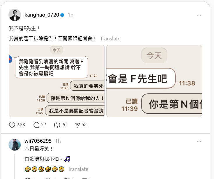Viewport: 214px width, 179px height.
Task: Share kanghao_0720 post via paper plane icon
Action: pyautogui.click(x=77, y=125)
